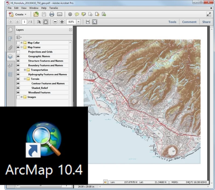The height and width of the screenshot is (190, 215).
Task: Hide the Transportation layer group
Action: (x=18, y=70)
